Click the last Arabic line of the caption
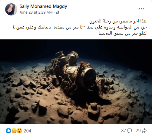Screen dimensions: 152x137 [x=123, y=33]
